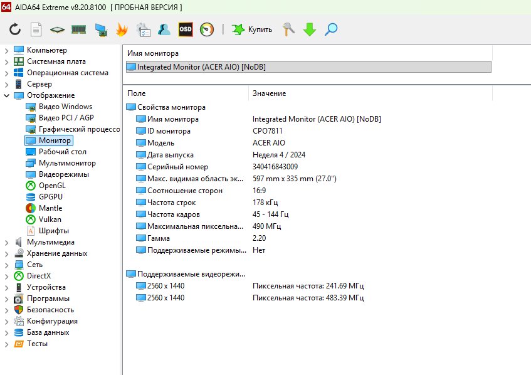Expand the База данных tree node
The width and height of the screenshot is (531, 375).
point(6,332)
